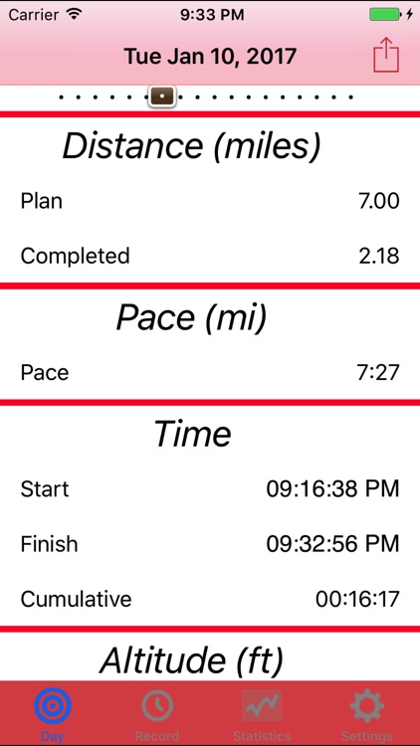Open the Settings gear icon
Screen dimensions: 420x746
(367, 707)
